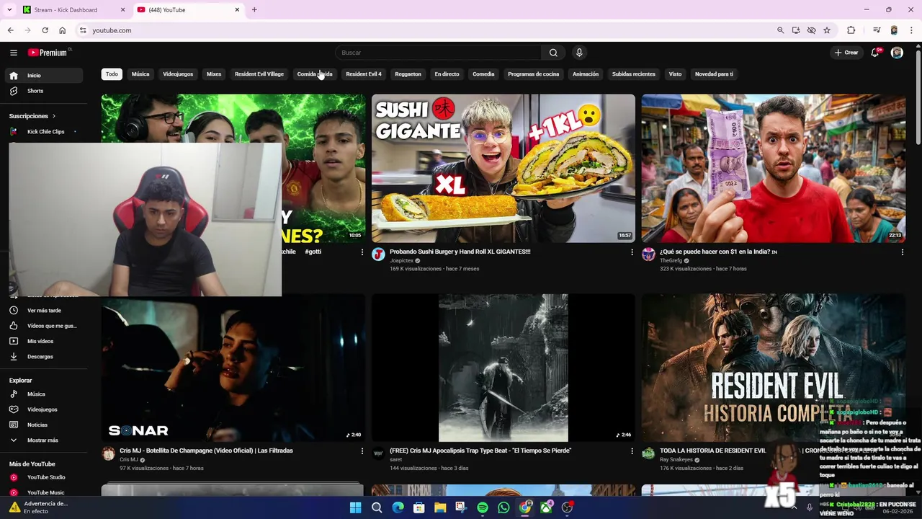Open options menu for Sushi Burger video
The width and height of the screenshot is (922, 519).
(632, 252)
